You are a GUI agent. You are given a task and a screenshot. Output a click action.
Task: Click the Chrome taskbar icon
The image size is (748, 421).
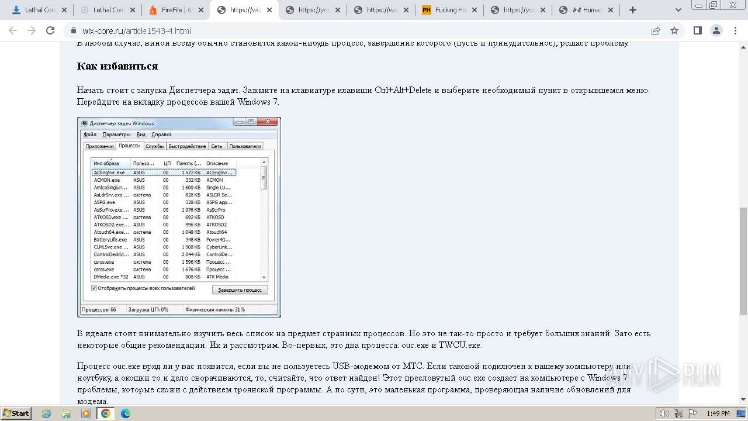pos(106,413)
